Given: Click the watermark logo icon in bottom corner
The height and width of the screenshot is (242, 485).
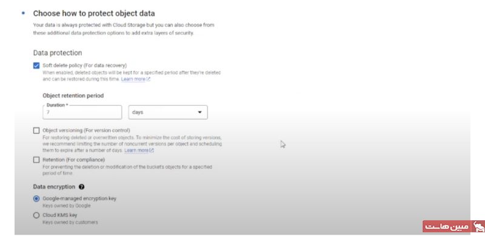Looking at the screenshot, I should pyautogui.click(x=478, y=227).
